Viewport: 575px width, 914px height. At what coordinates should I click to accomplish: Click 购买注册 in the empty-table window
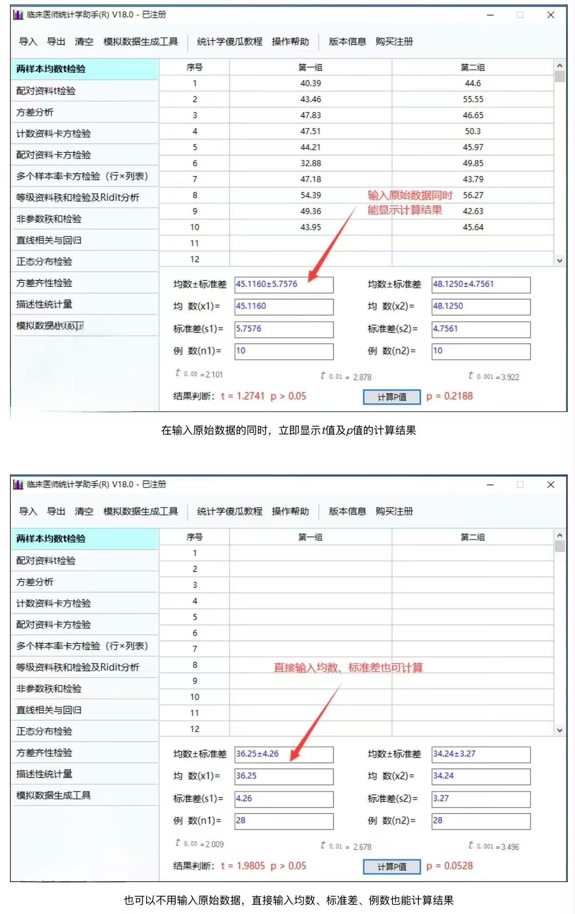pos(394,511)
